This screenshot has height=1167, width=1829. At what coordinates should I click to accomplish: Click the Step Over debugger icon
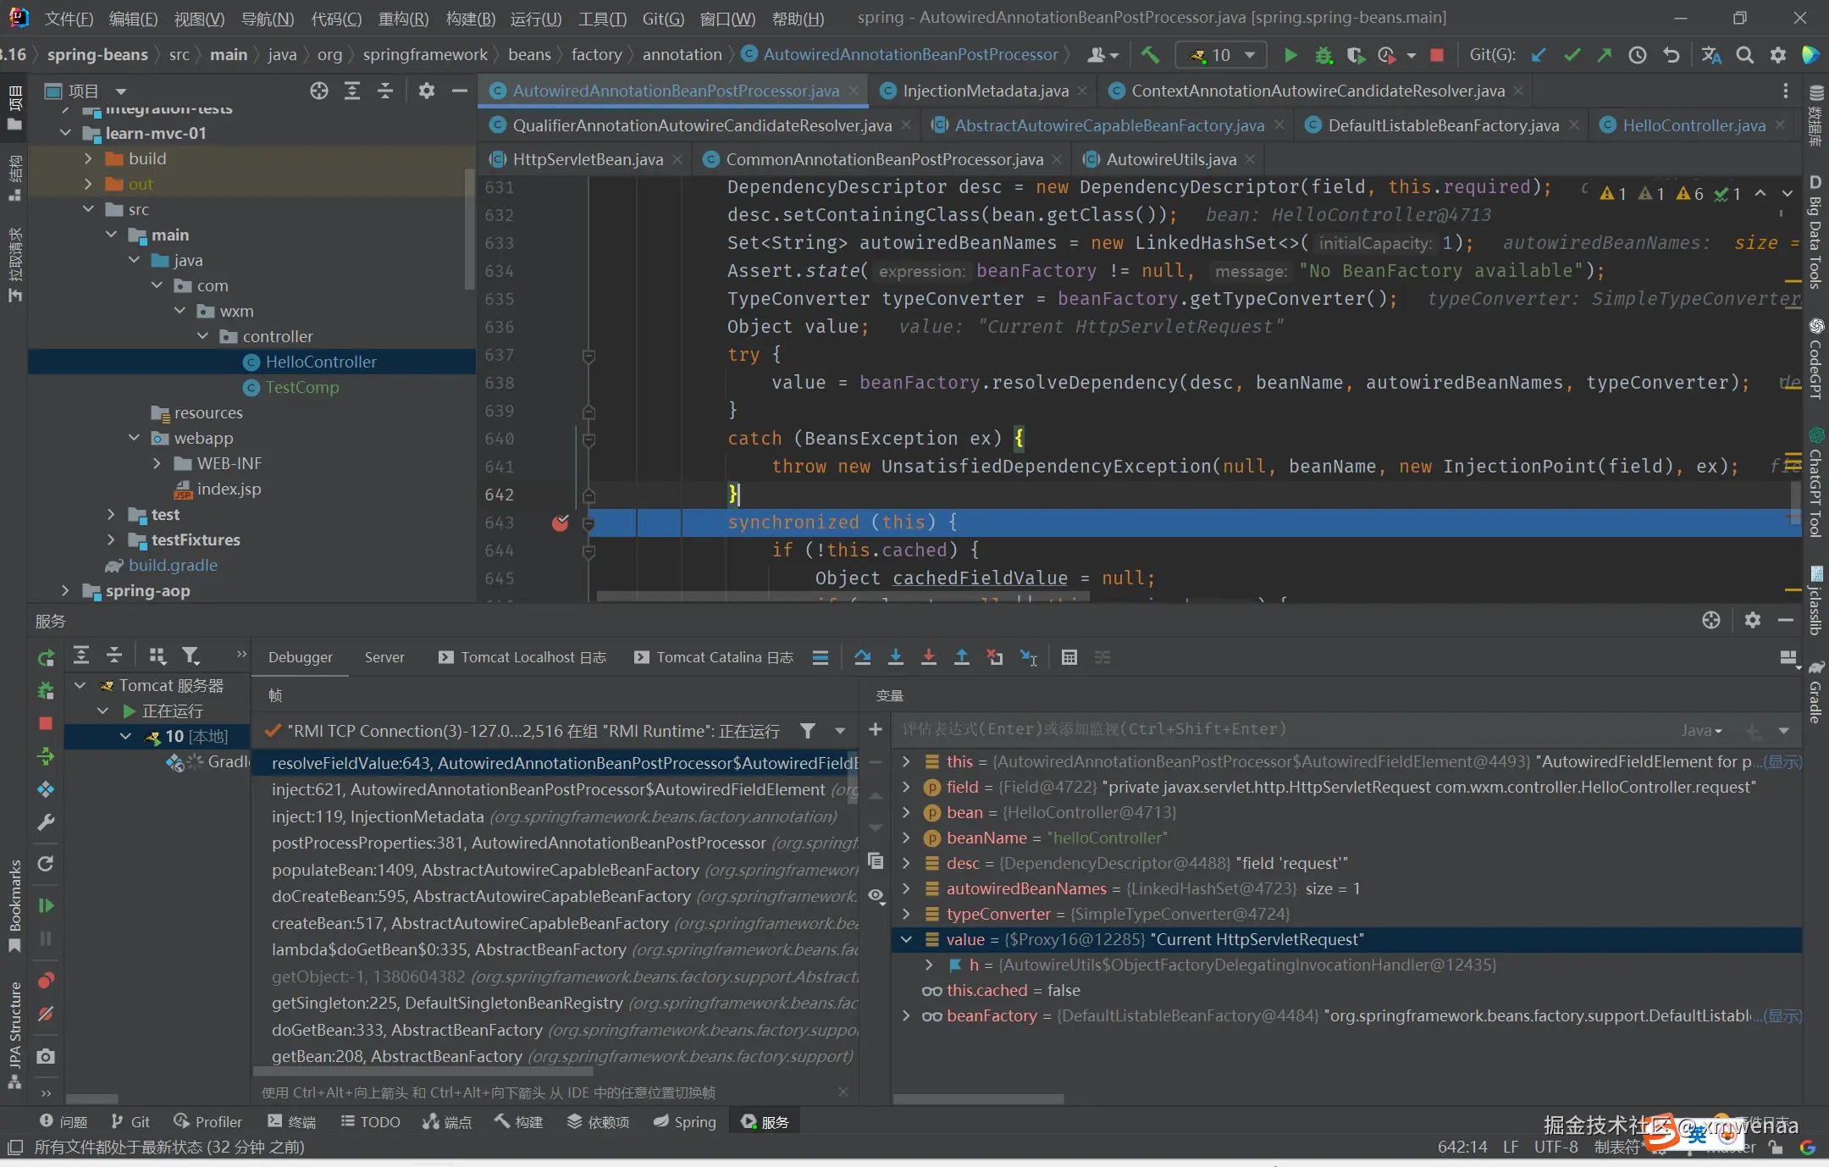click(863, 657)
